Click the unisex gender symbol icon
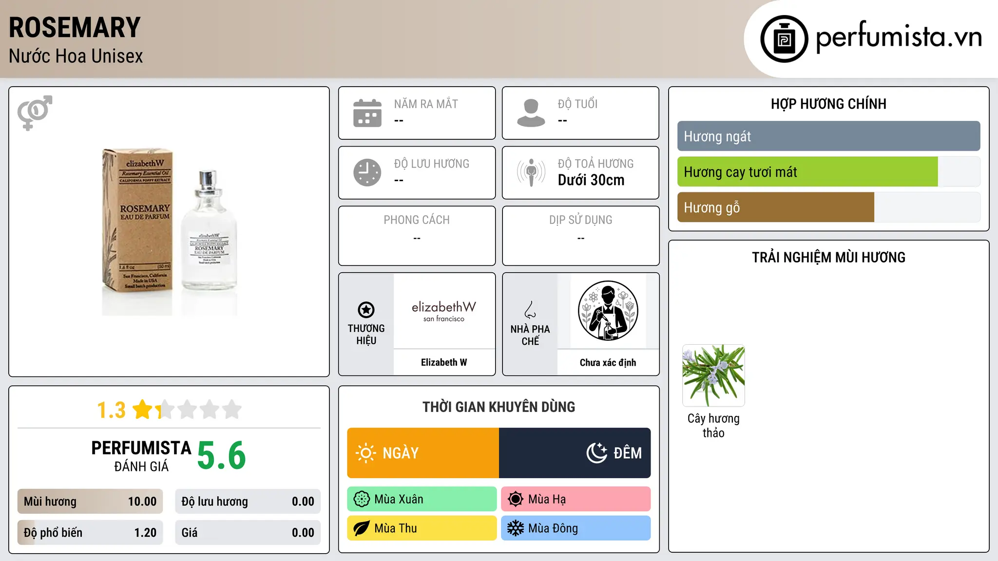 (x=35, y=113)
